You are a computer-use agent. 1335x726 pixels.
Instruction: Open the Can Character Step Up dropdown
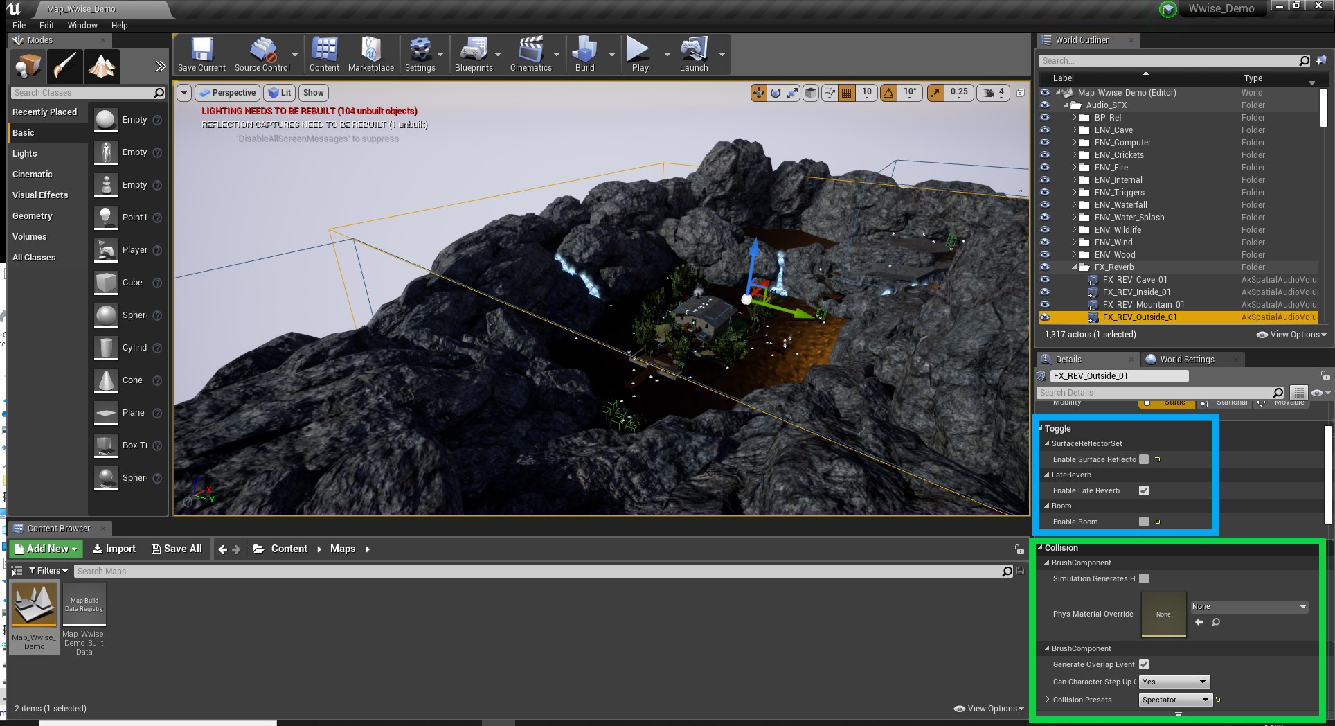tap(1174, 682)
